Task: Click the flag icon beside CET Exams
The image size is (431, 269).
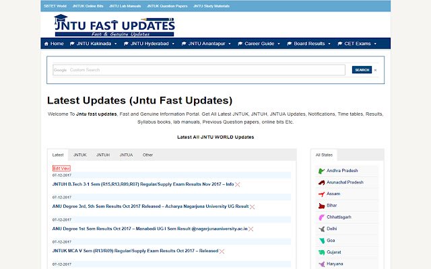Action: coord(339,44)
